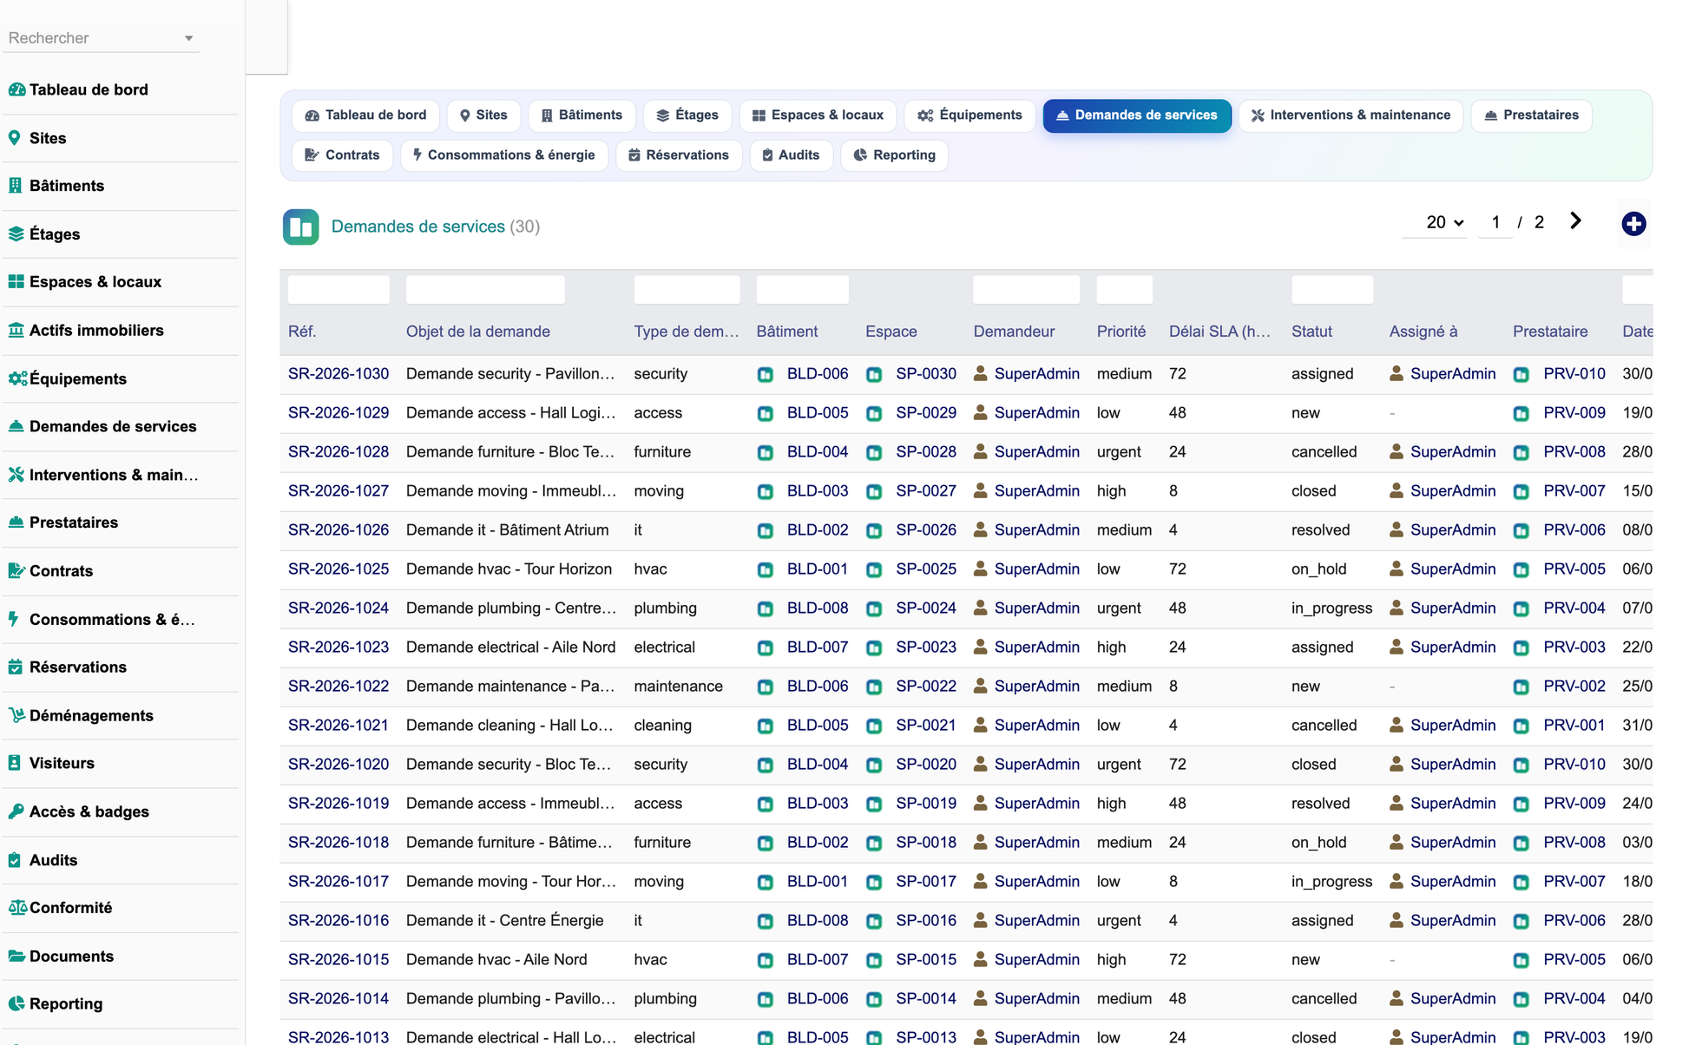Click the Bâtiments building icon in sidebar

click(x=15, y=185)
